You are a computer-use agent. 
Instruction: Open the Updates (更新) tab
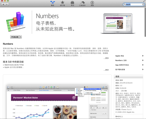pyautogui.click(x=92, y=4)
